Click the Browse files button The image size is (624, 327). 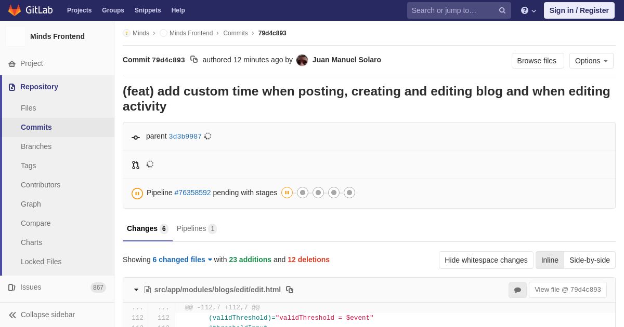coord(537,61)
